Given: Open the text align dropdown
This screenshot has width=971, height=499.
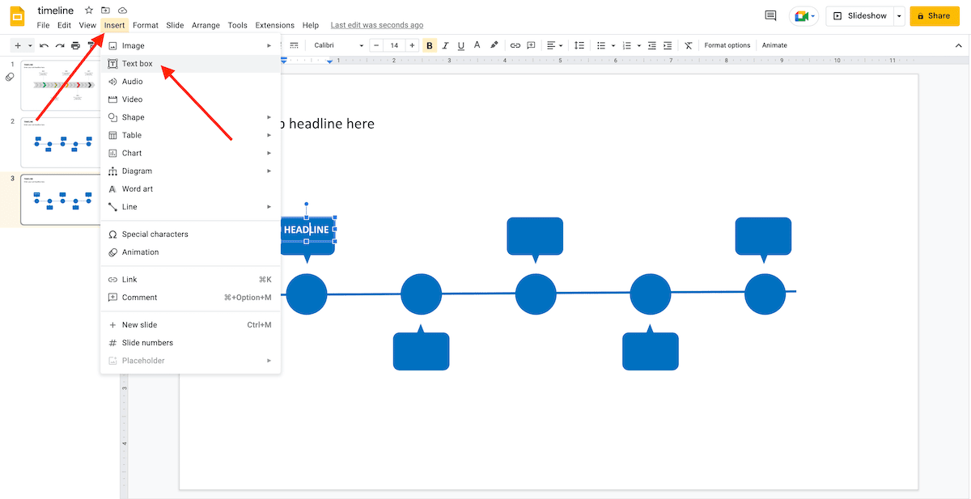Looking at the screenshot, I should pyautogui.click(x=554, y=45).
